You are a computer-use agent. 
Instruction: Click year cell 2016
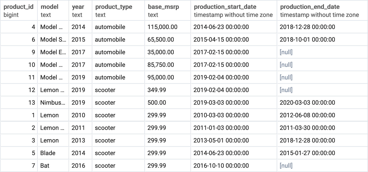[80, 165]
